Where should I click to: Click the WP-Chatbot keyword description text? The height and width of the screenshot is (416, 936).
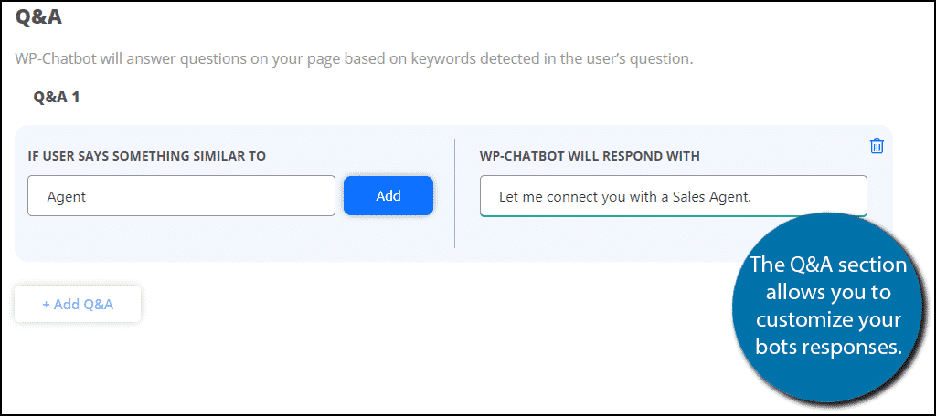click(x=354, y=59)
